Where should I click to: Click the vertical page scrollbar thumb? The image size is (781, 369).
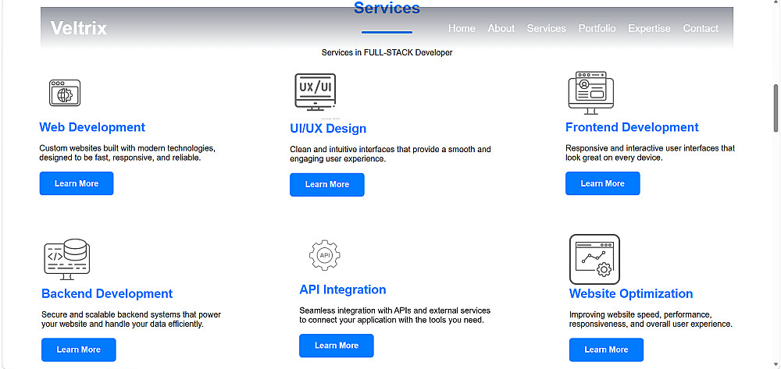[776, 108]
